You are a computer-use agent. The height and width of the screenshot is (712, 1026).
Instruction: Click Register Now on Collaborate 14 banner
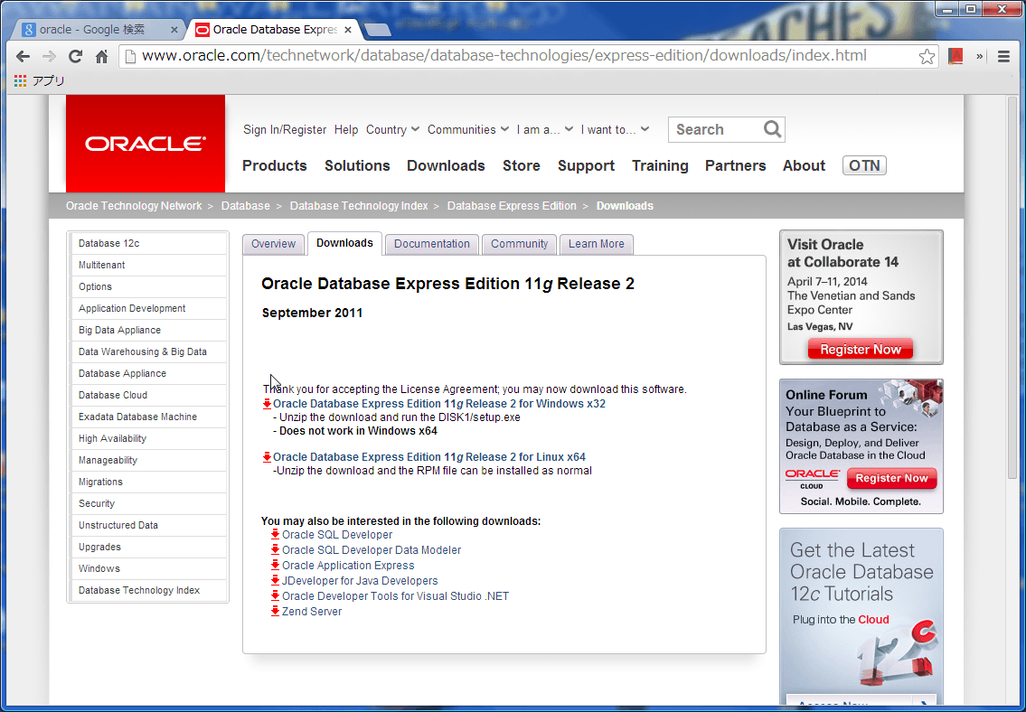point(861,350)
